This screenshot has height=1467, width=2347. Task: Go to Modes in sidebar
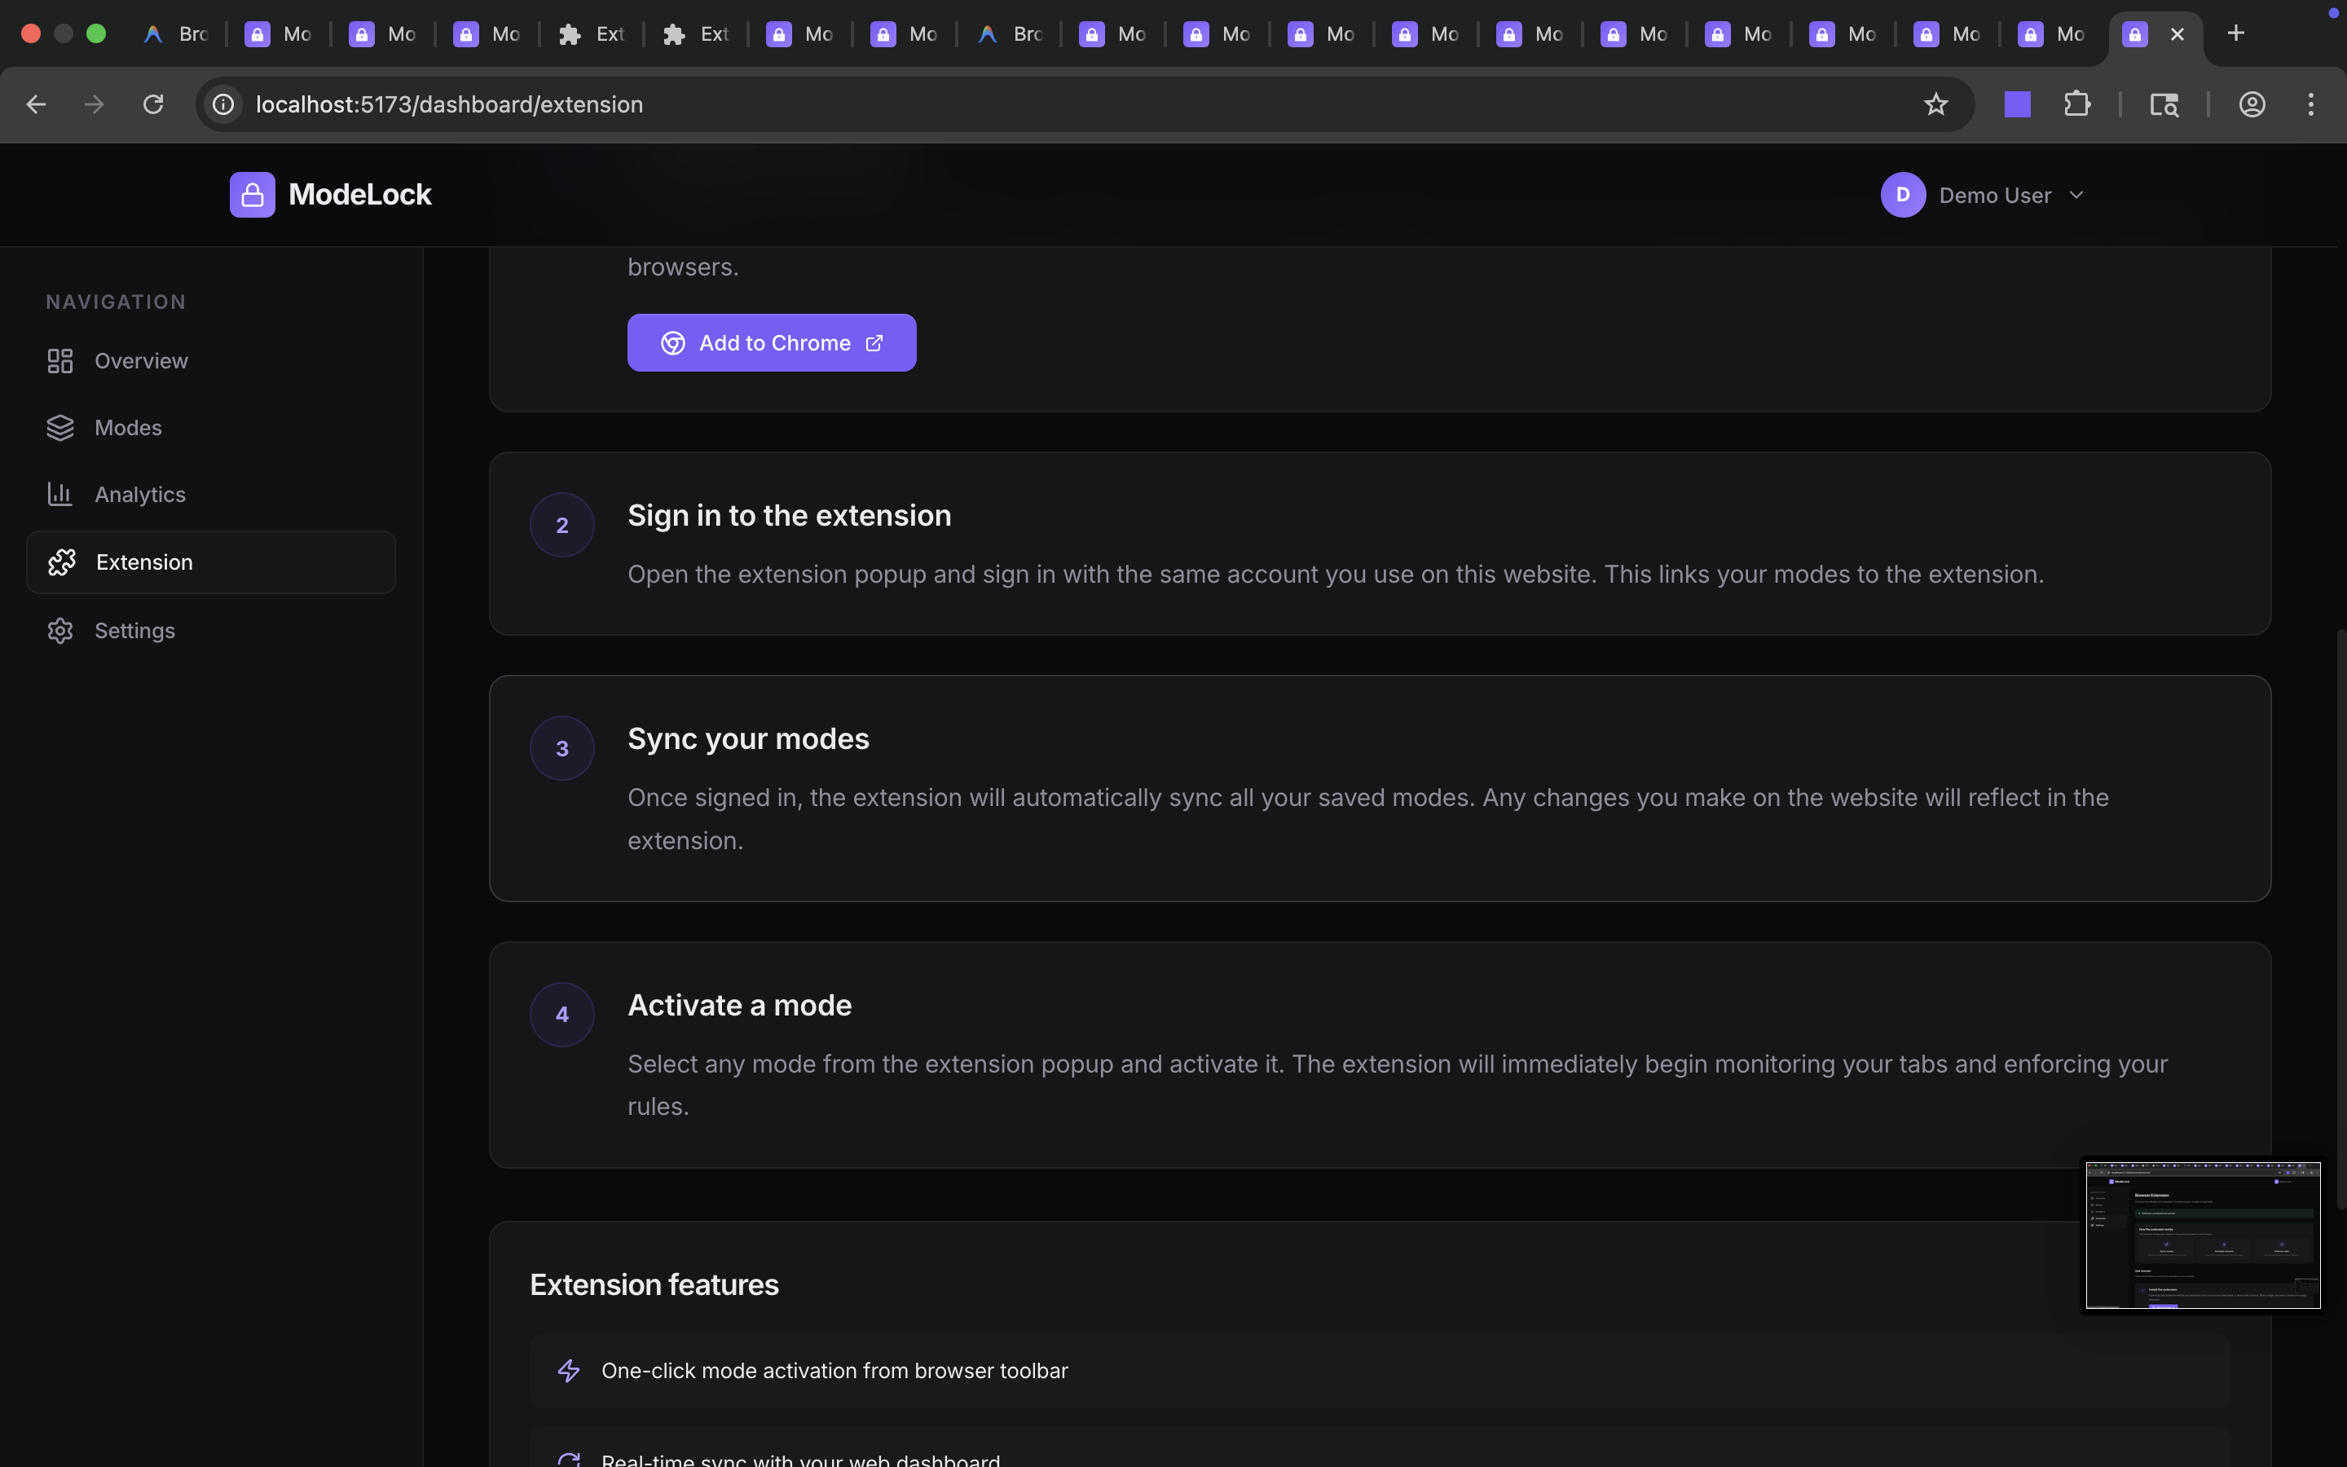click(x=128, y=428)
